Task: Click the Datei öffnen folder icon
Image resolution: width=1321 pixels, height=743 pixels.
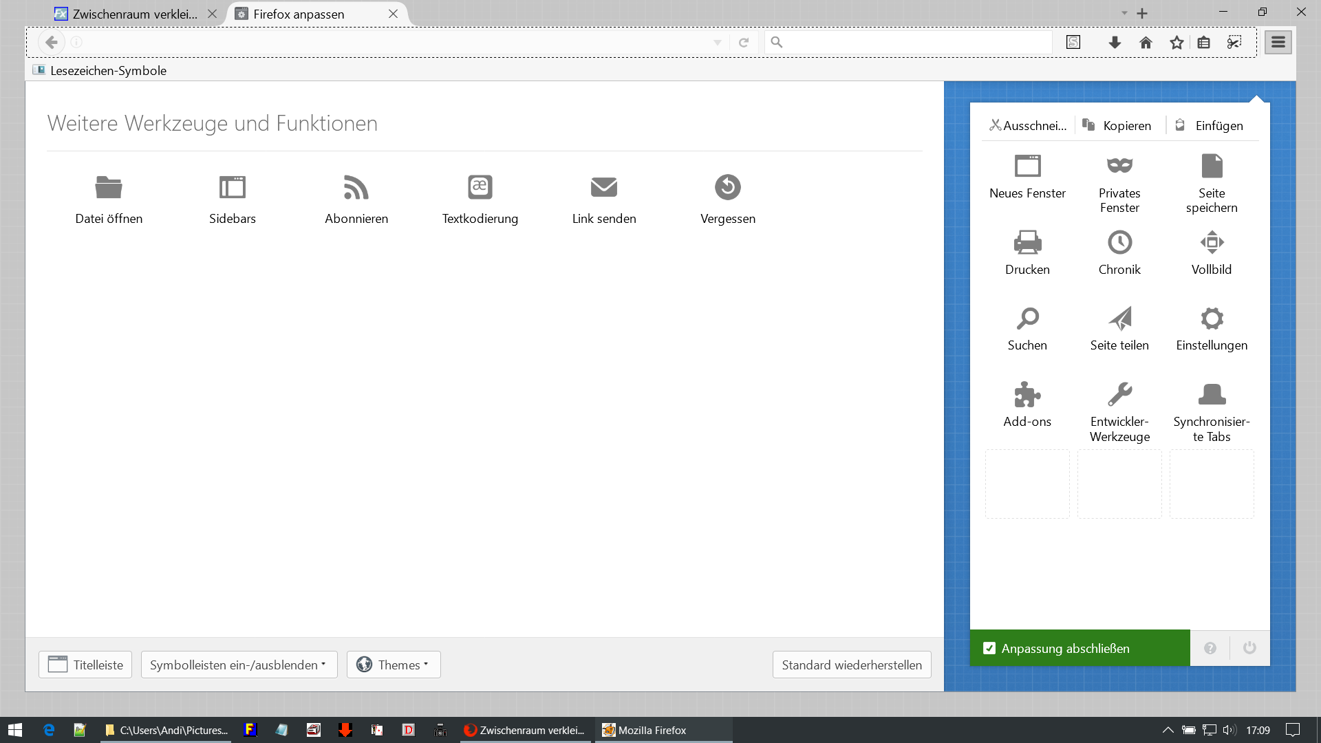Action: pos(109,187)
